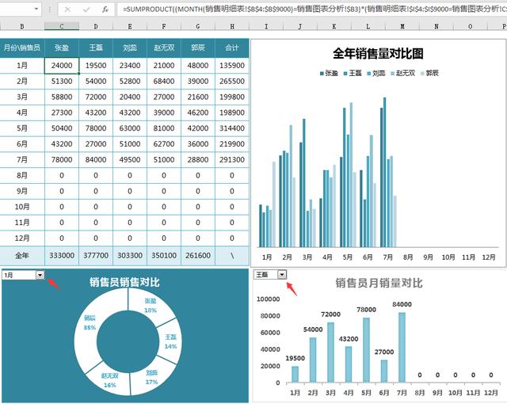Select cell with value 68400
507x404 pixels.
(x=164, y=81)
